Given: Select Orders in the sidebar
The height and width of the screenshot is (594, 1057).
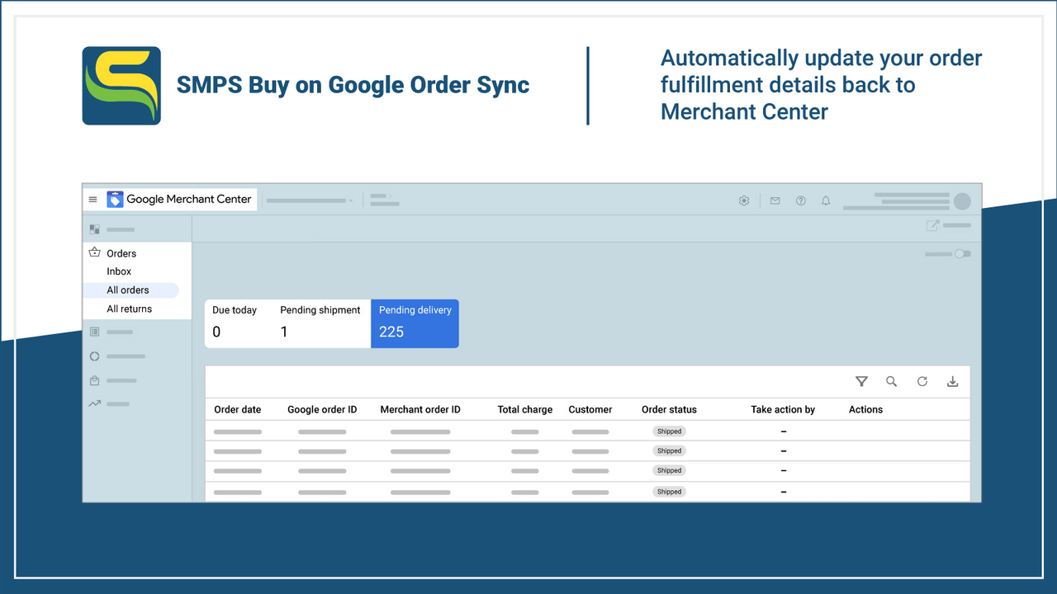Looking at the screenshot, I should click(x=121, y=253).
